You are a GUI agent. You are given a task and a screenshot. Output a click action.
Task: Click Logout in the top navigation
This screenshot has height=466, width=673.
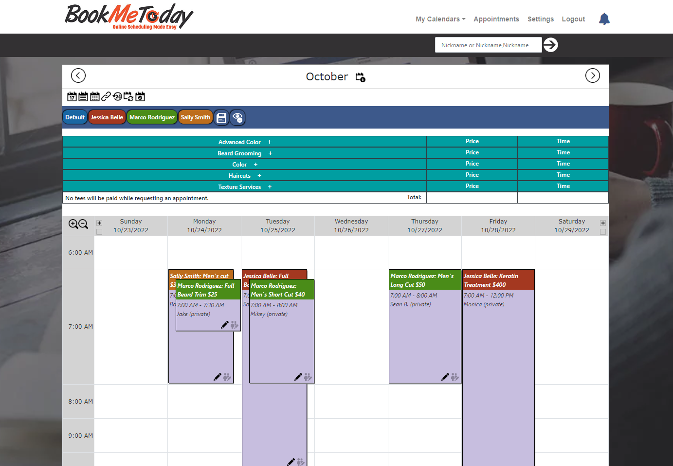[x=573, y=19]
